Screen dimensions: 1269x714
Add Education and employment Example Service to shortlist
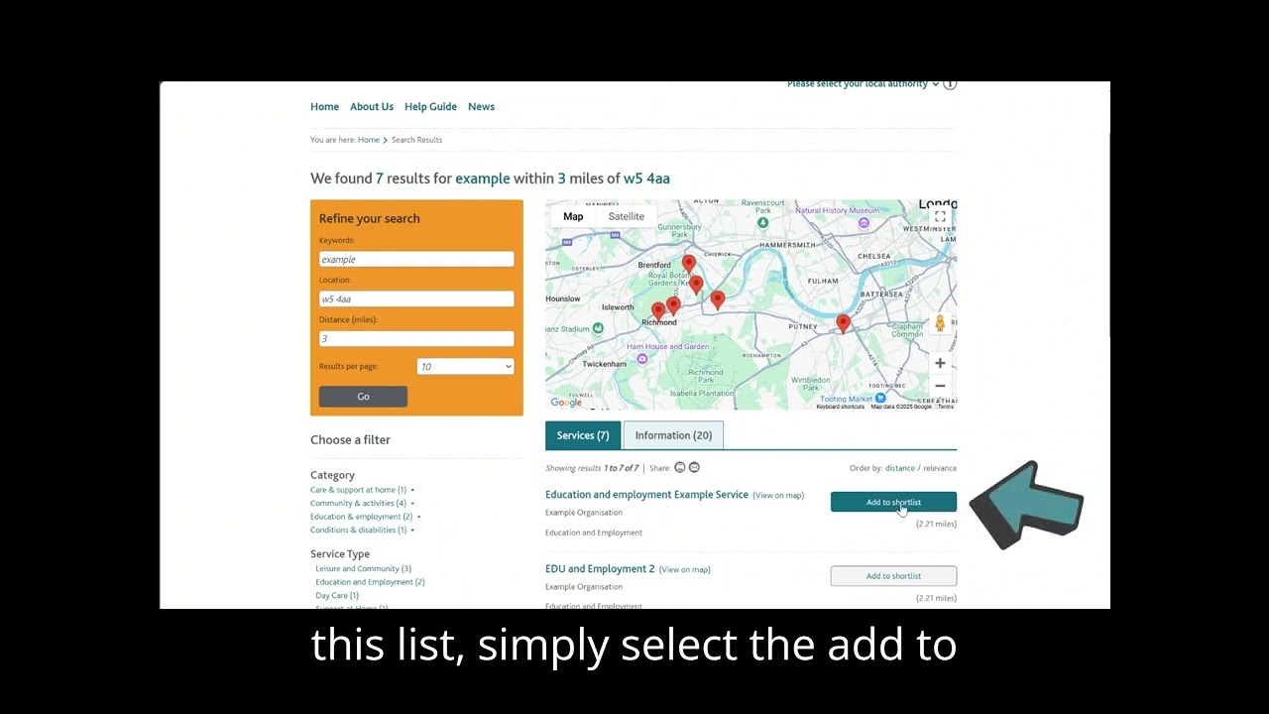[893, 502]
